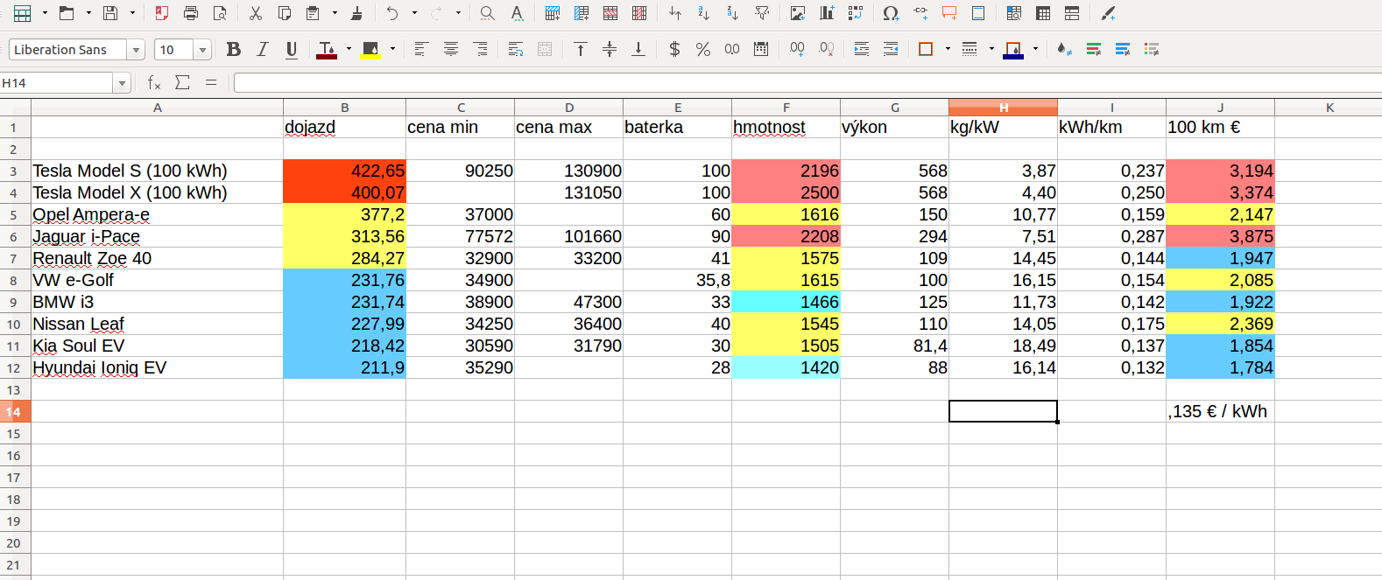Toggle Bold formatting
The width and height of the screenshot is (1382, 580).
pos(234,49)
